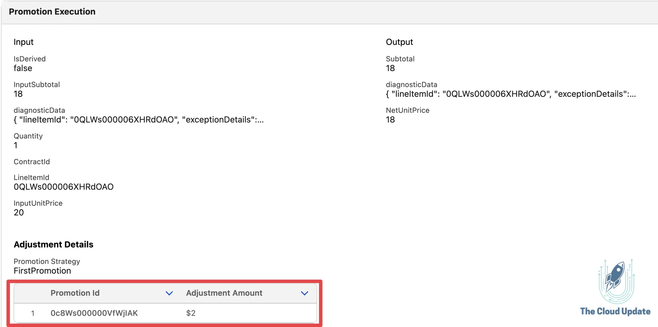Expand the truncated Input diagnosticData JSON
The image size is (658, 327).
[x=139, y=120]
